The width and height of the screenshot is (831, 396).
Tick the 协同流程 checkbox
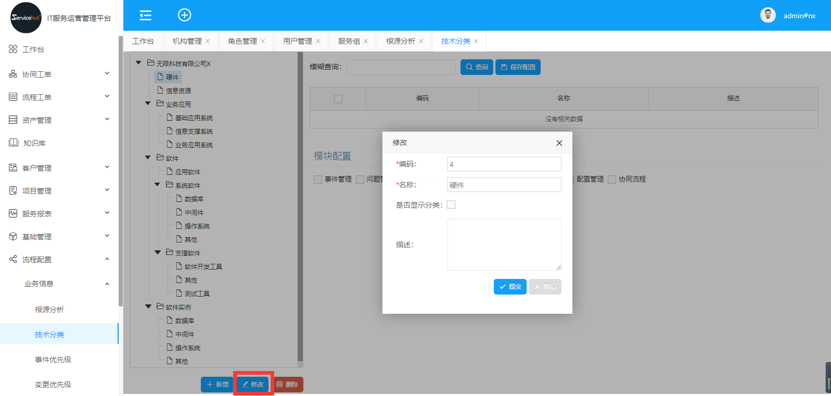[x=612, y=180]
